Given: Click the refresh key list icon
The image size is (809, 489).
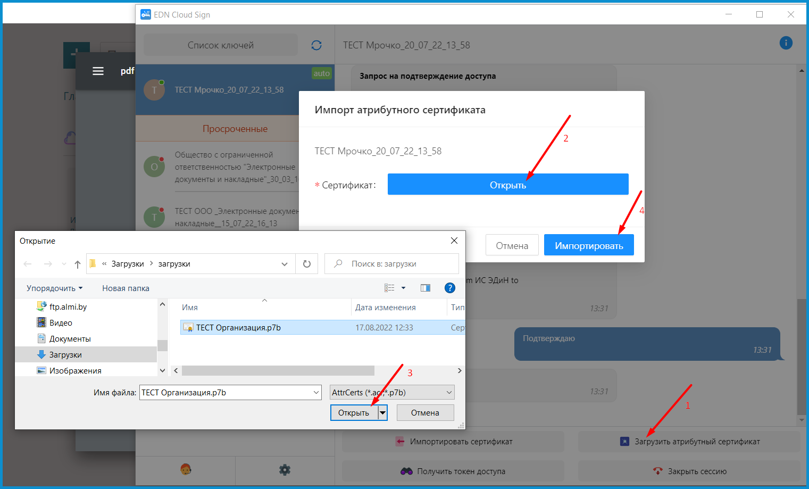Looking at the screenshot, I should 316,45.
